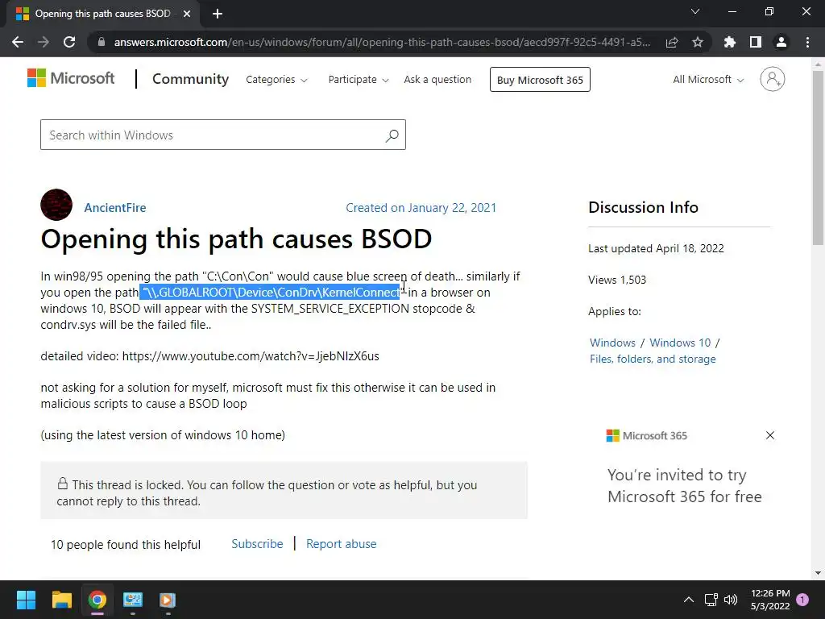
Task: Click the scrollbar up arrow
Action: coord(818,64)
